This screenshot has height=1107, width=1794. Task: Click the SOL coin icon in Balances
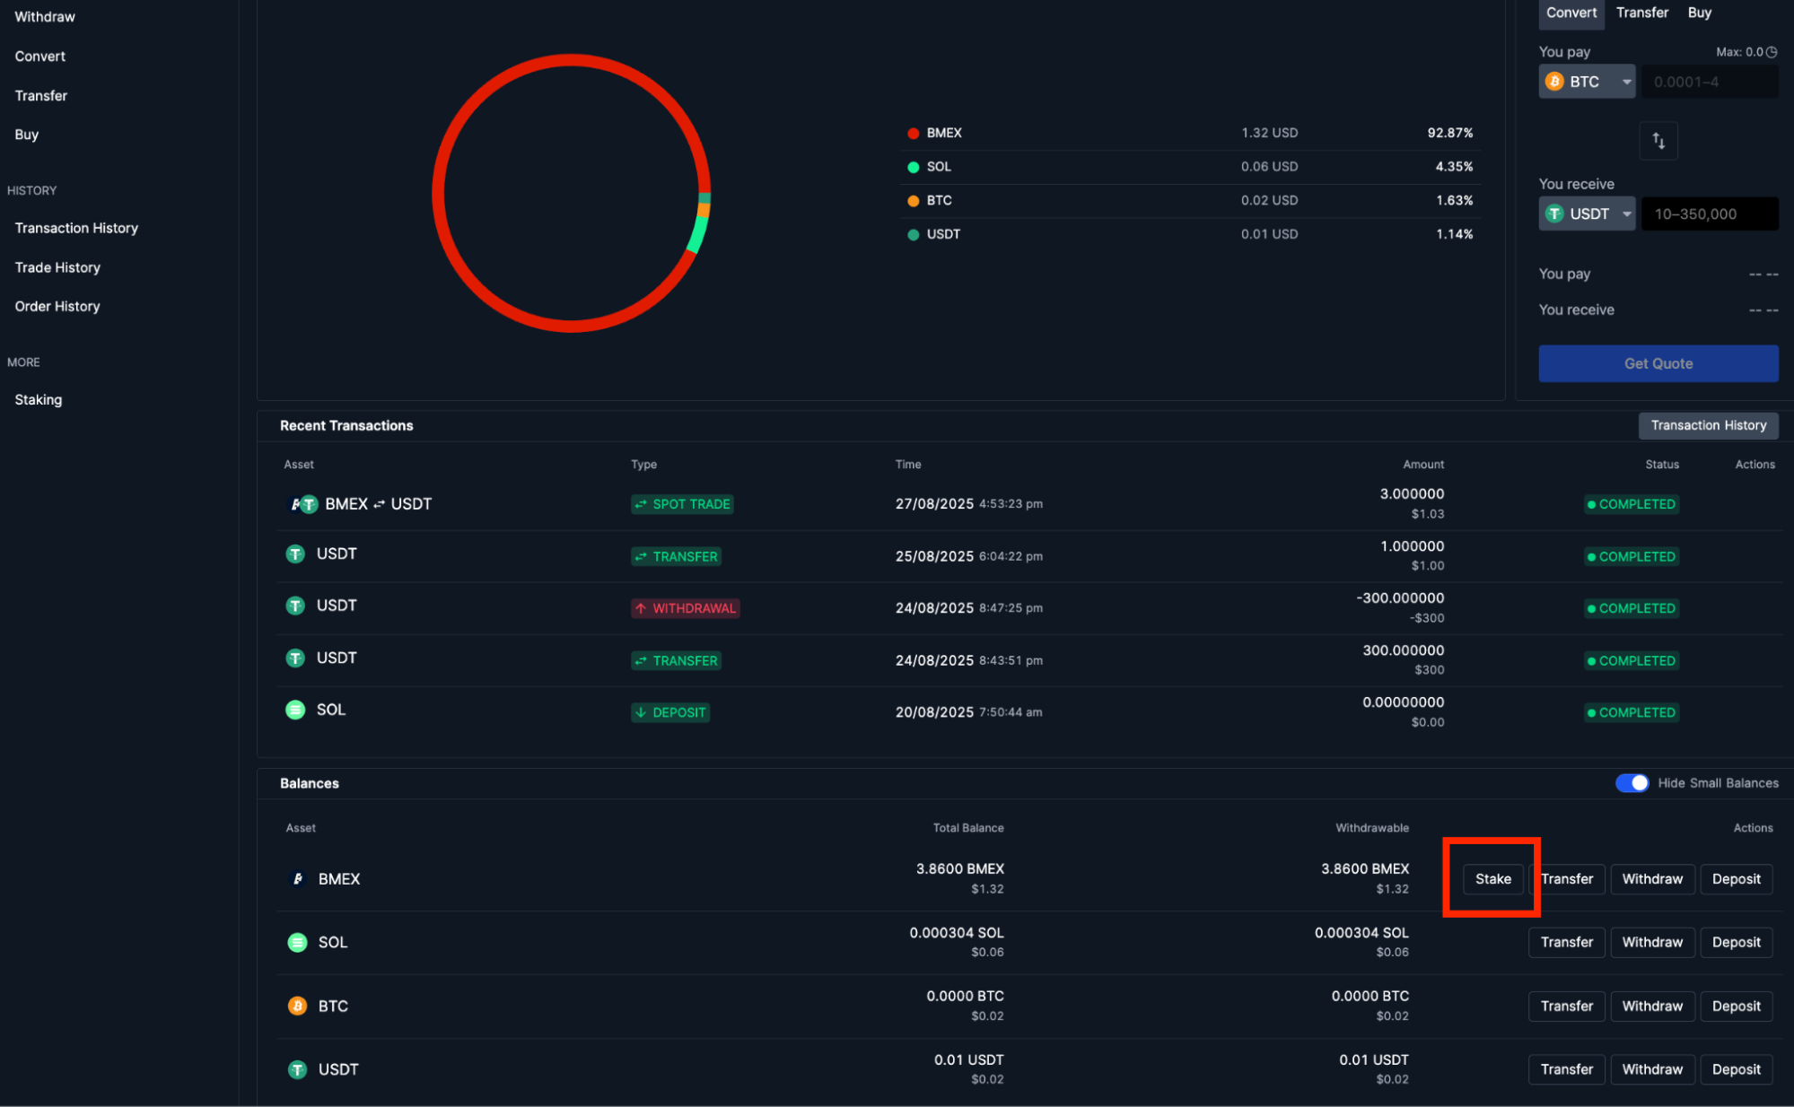click(297, 942)
